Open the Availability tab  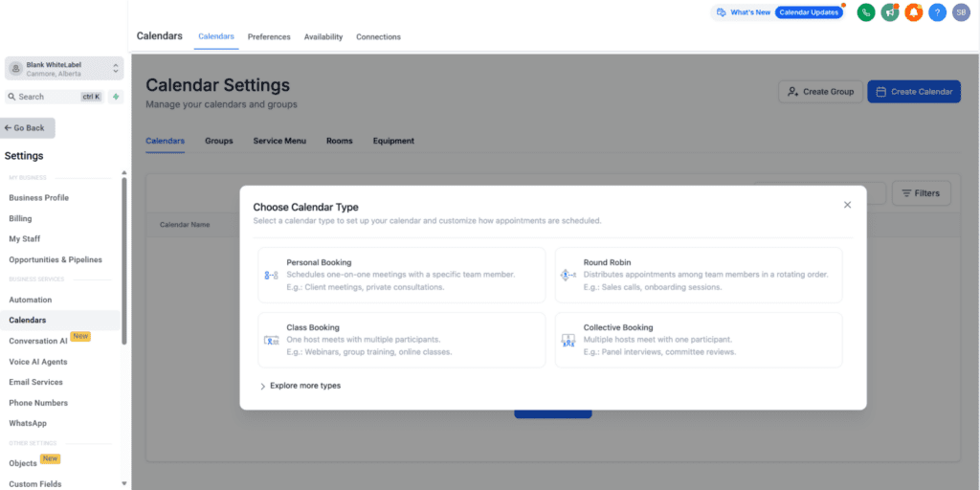(x=323, y=37)
